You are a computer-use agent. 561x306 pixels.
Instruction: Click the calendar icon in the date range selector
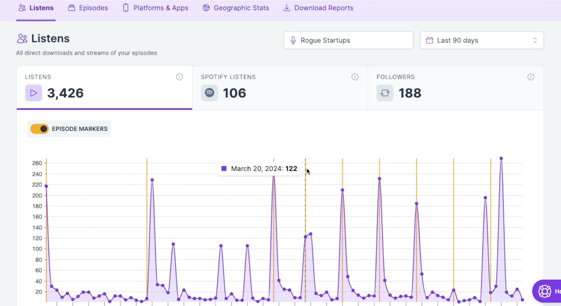(430, 40)
